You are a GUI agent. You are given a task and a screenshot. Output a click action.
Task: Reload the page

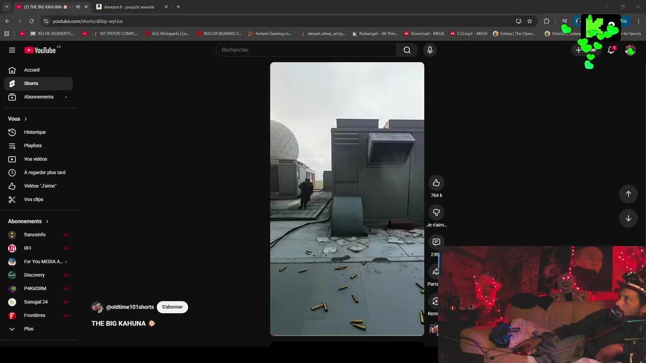[x=31, y=21]
